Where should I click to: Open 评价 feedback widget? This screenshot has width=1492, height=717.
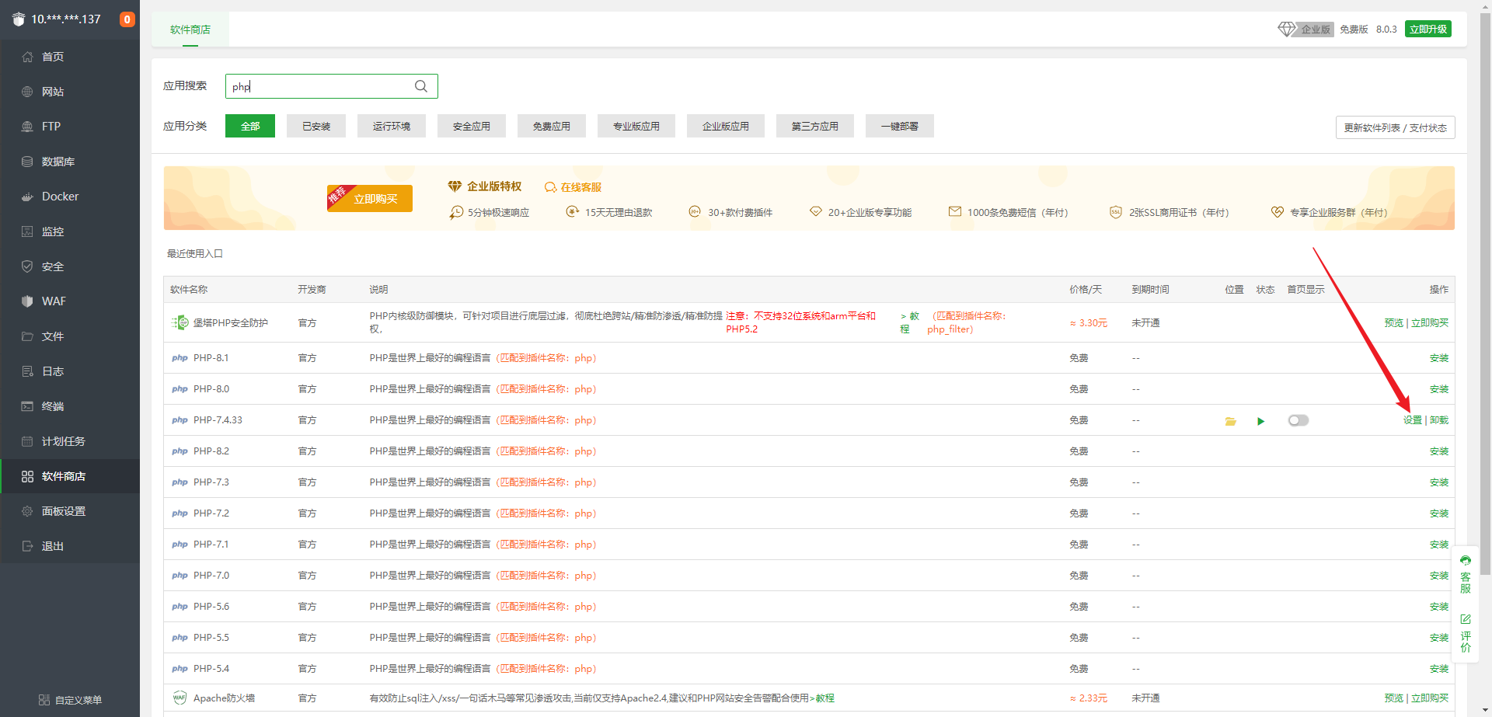[x=1466, y=633]
